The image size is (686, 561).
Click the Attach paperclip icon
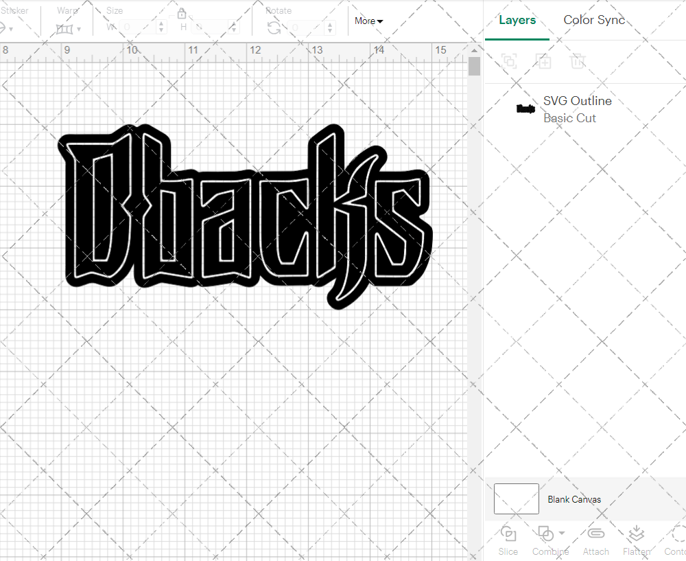(x=595, y=534)
